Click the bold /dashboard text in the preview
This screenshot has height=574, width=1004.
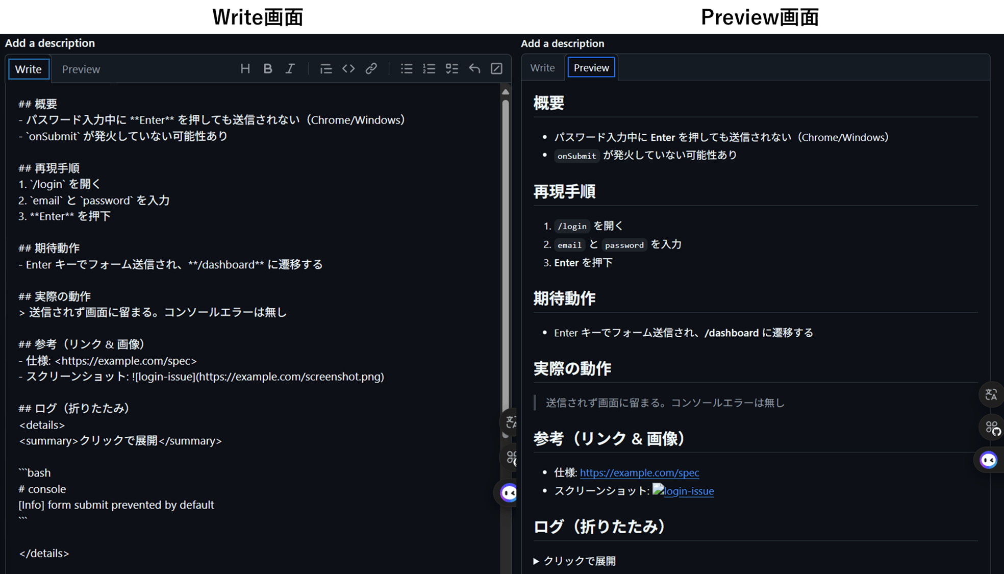tap(732, 333)
